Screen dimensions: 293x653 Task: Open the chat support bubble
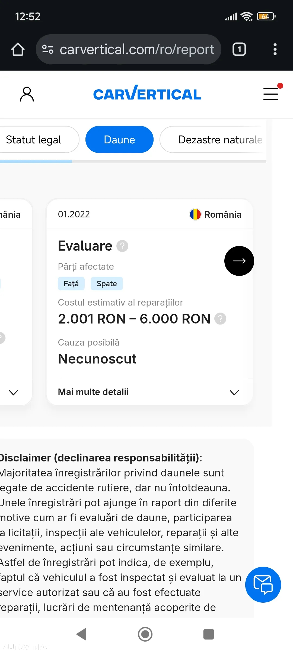pyautogui.click(x=263, y=584)
